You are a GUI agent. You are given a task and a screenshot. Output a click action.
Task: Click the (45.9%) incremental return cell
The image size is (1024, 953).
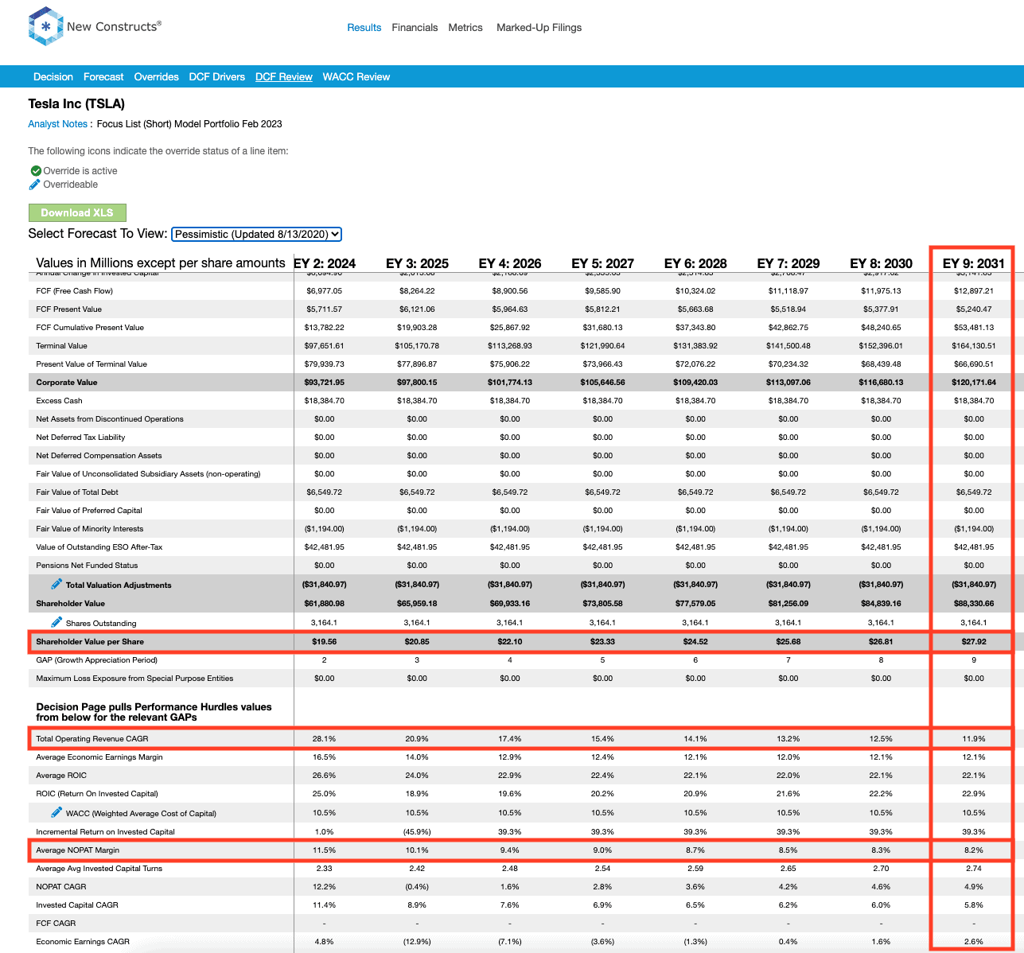coord(417,832)
